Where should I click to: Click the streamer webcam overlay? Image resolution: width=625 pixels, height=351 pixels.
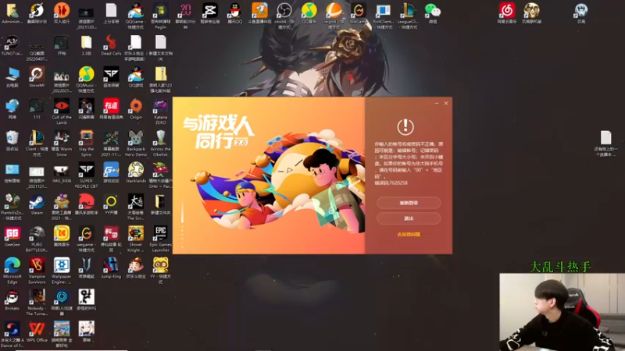[x=562, y=312]
